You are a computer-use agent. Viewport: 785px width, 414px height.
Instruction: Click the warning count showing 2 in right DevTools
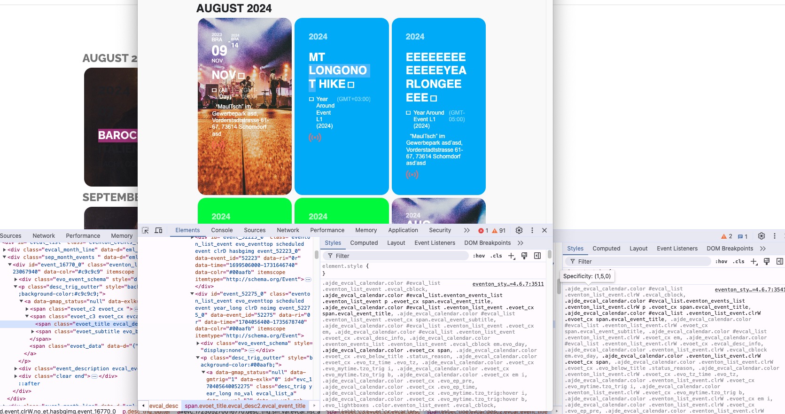(727, 236)
